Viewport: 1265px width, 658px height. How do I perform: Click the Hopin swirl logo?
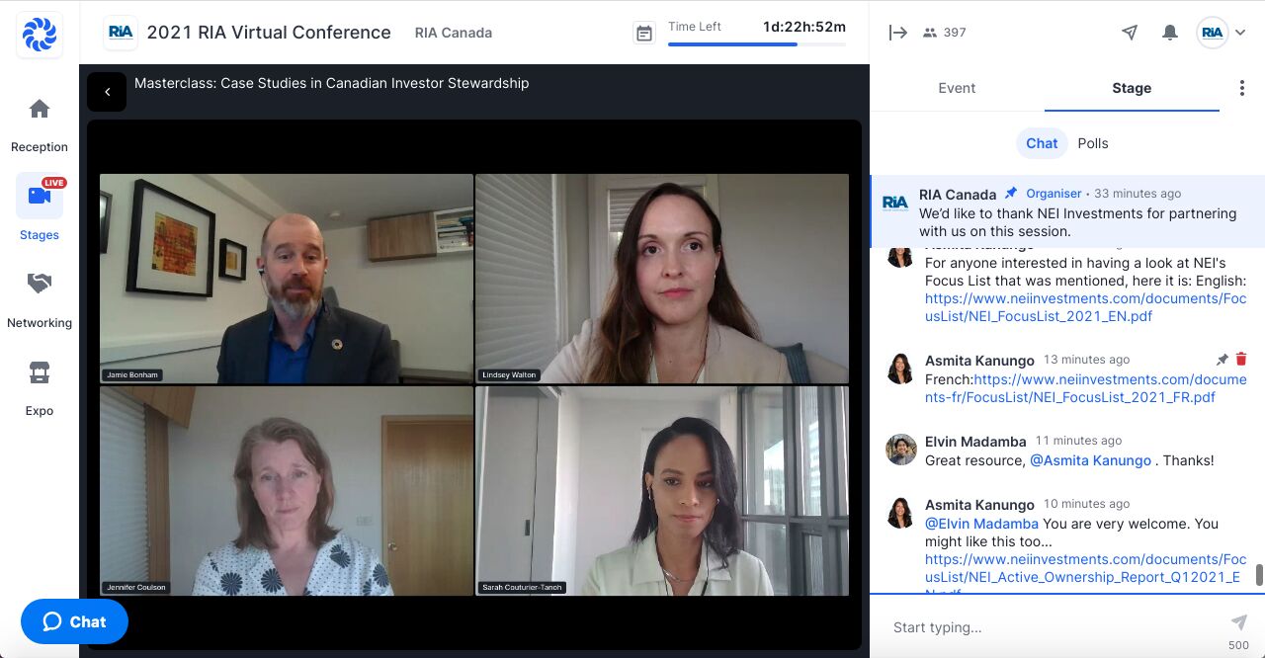40,35
